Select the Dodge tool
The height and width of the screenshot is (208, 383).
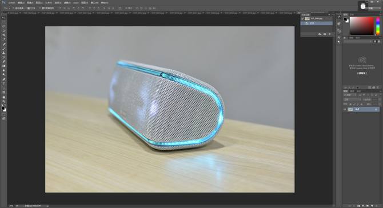(x=3, y=74)
